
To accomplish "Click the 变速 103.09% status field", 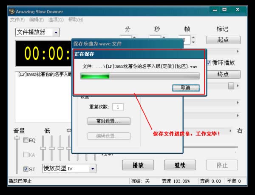I will 176,181.
